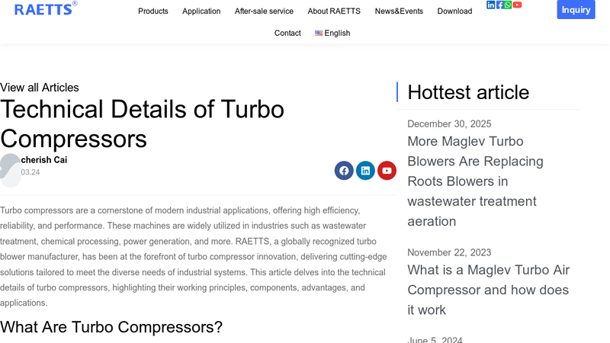The height and width of the screenshot is (343, 610).
Task: Click the author name cherish Cai
Action: coord(44,160)
